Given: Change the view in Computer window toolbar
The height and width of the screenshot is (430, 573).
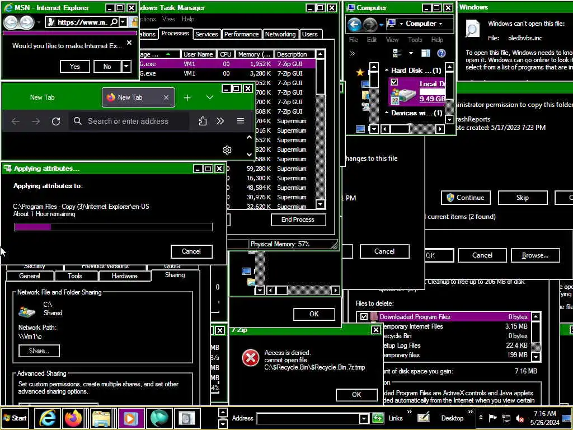Looking at the screenshot, I should tap(397, 53).
